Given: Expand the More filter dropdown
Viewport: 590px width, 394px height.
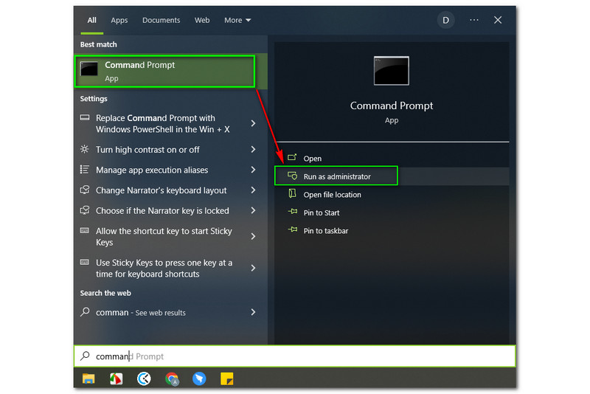Looking at the screenshot, I should [x=237, y=20].
